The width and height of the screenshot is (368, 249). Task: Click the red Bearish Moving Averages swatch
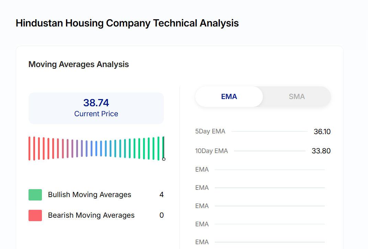[35, 215]
